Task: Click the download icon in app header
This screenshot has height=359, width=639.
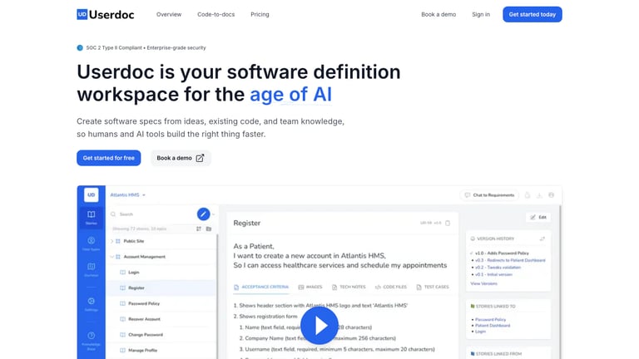Action: tap(539, 195)
